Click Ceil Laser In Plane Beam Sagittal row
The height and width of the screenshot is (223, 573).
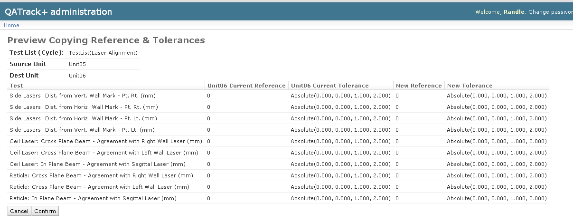click(x=97, y=164)
